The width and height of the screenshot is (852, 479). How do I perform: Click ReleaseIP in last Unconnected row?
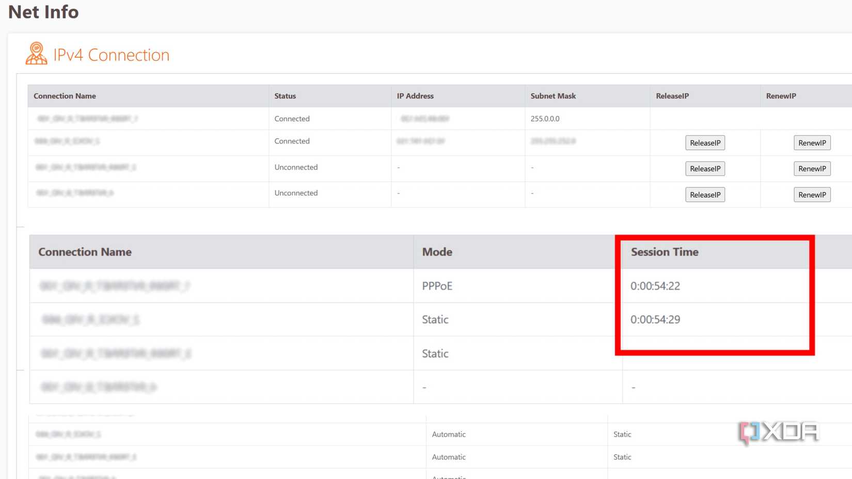(705, 195)
